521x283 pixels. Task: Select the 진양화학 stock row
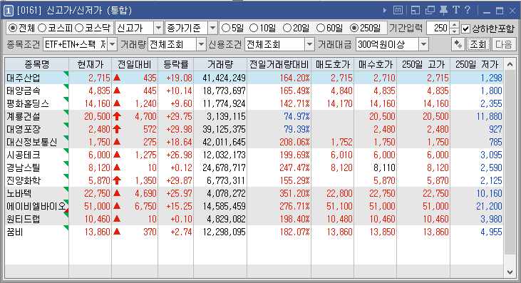coord(254,180)
